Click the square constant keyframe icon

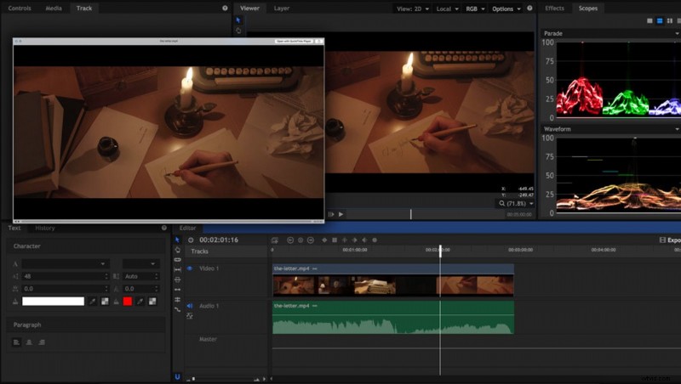[x=335, y=240]
